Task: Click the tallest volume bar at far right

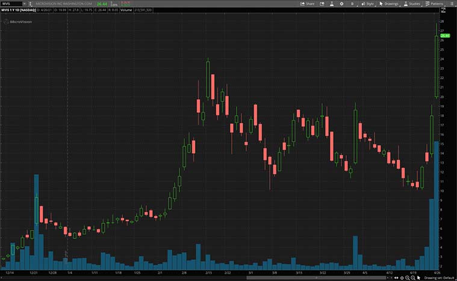Action: (437, 205)
